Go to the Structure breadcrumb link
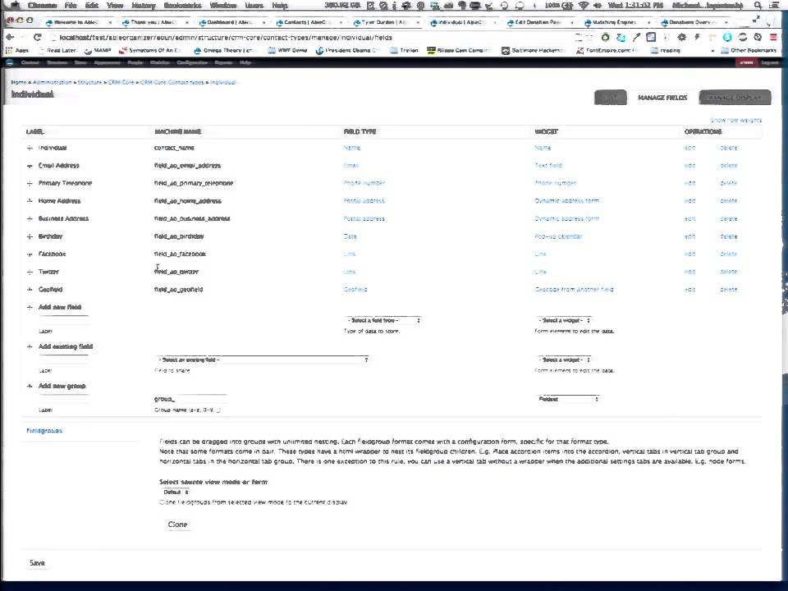788x591 pixels. tap(90, 82)
